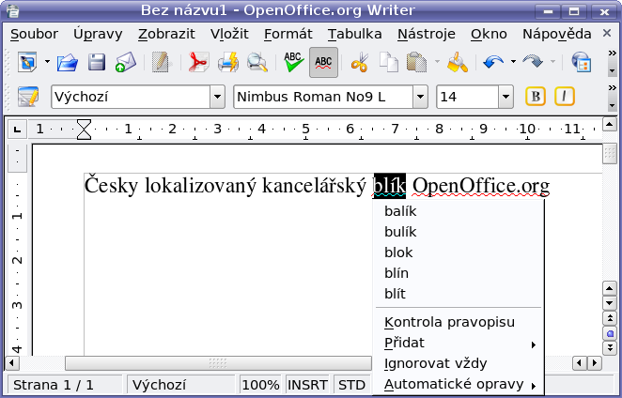622x398 pixels.
Task: Click horizontal scrollbar thumb
Action: pos(218,362)
